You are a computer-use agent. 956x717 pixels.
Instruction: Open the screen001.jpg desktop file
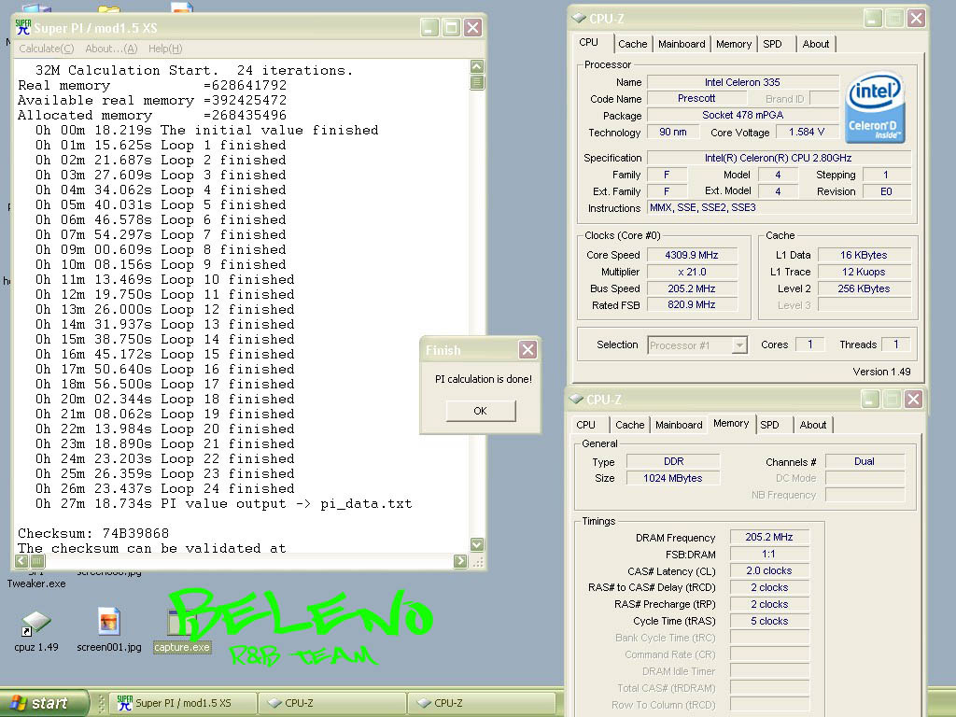click(108, 631)
